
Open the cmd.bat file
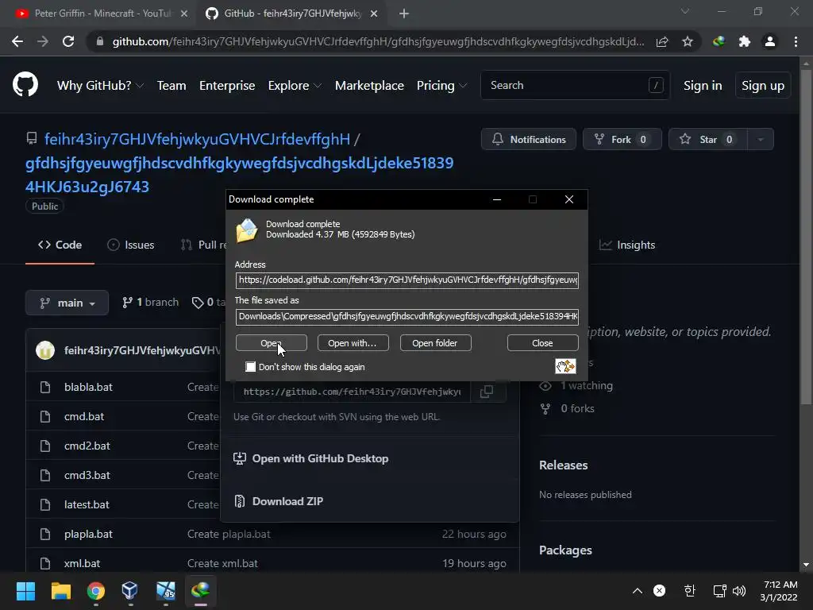click(x=84, y=416)
